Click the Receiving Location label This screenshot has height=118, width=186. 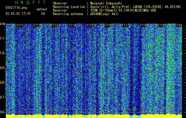tap(69, 7)
